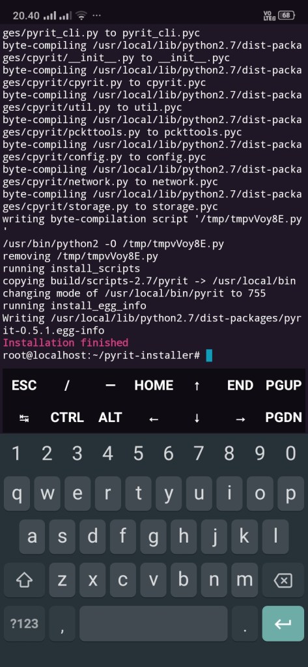Tap the right arrow key in extra keys row

click(240, 418)
